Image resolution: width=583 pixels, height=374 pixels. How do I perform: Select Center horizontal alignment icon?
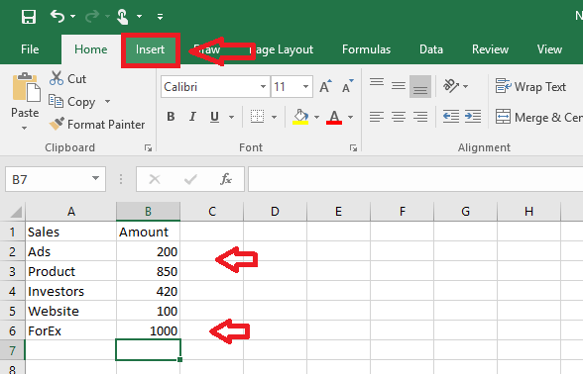[399, 117]
